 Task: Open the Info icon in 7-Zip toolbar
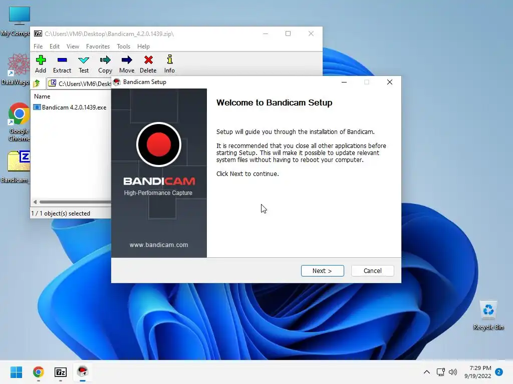169,64
